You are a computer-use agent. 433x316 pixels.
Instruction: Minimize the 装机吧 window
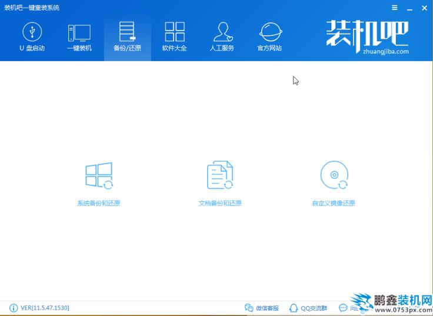409,9
